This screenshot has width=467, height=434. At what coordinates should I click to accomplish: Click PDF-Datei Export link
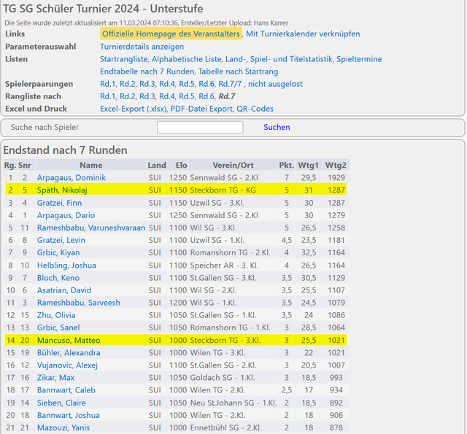[x=201, y=109]
